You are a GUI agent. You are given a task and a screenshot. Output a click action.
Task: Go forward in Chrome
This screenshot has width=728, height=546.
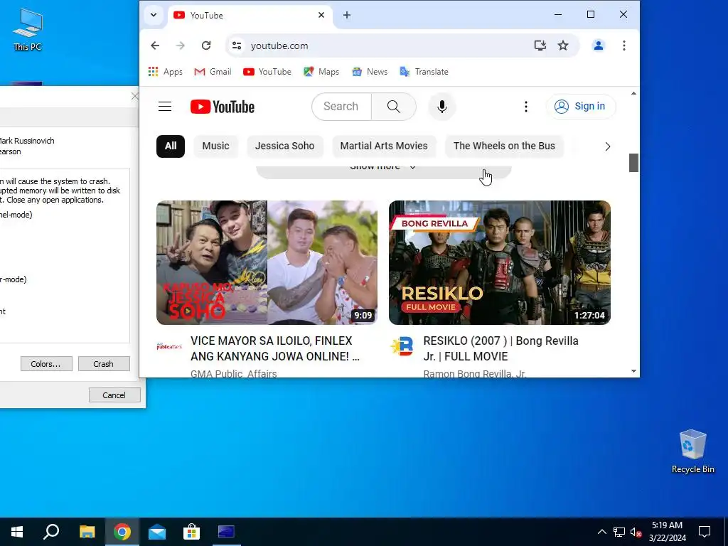pyautogui.click(x=181, y=45)
